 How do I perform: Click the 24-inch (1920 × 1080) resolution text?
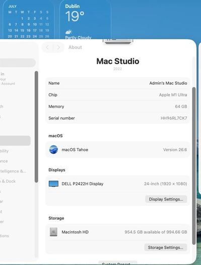165,184
